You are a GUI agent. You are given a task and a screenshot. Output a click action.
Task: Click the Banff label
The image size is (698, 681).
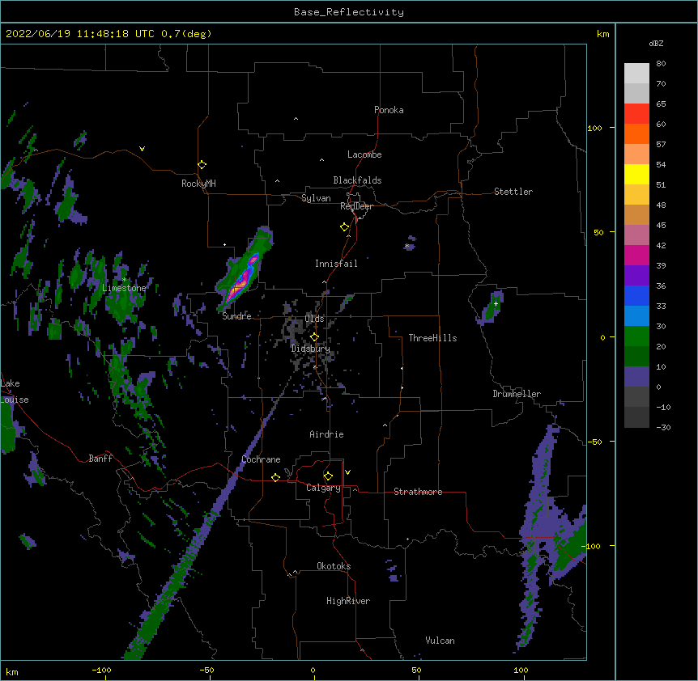100,459
